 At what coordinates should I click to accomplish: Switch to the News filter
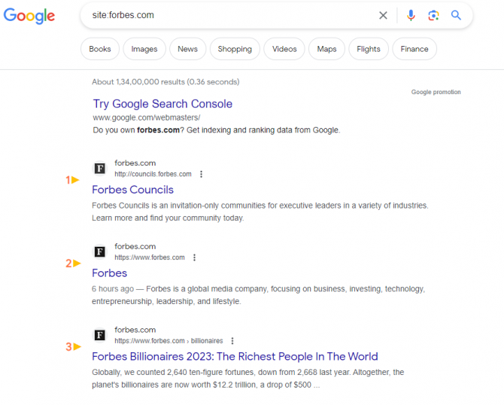point(188,49)
